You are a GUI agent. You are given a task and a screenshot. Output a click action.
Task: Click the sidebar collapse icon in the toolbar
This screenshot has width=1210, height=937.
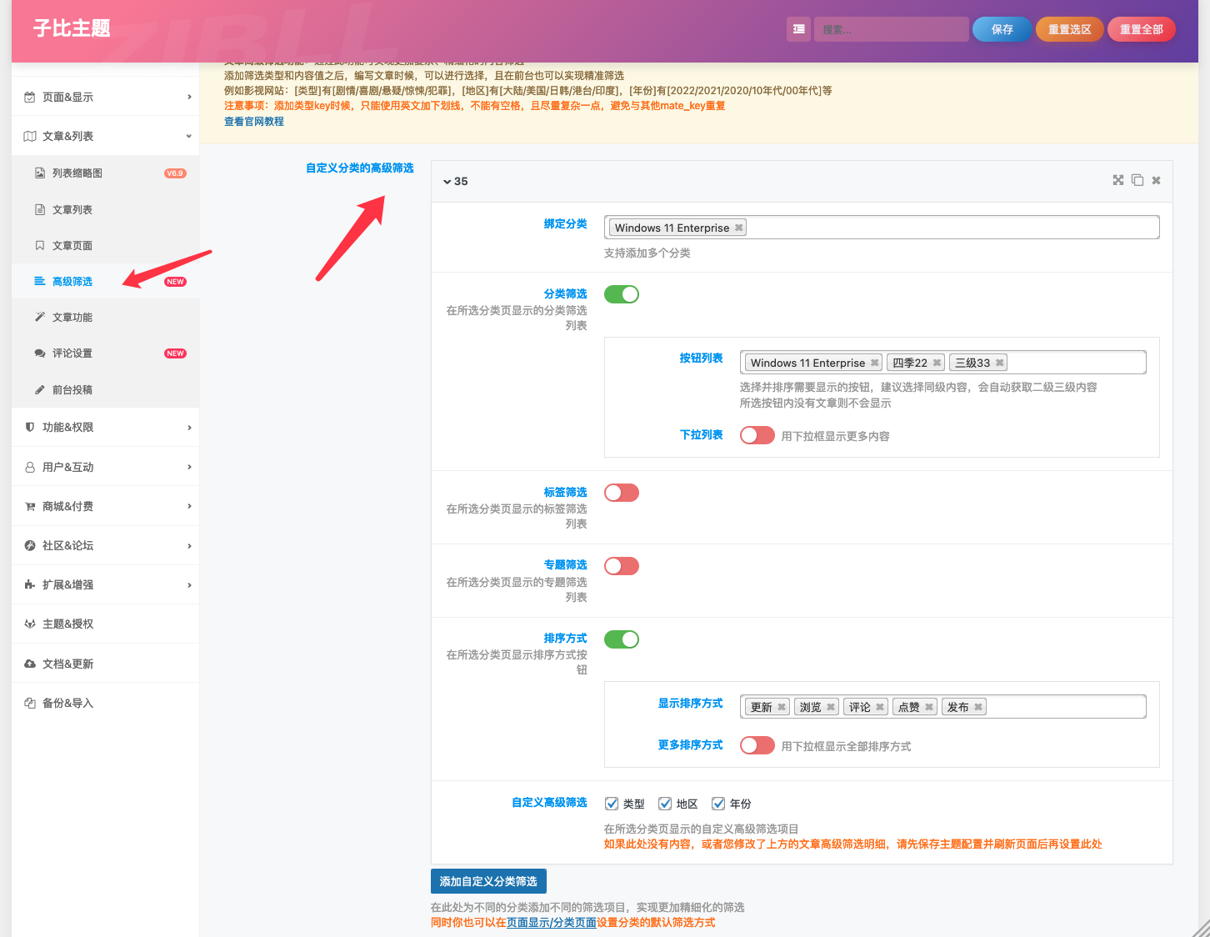coord(798,28)
